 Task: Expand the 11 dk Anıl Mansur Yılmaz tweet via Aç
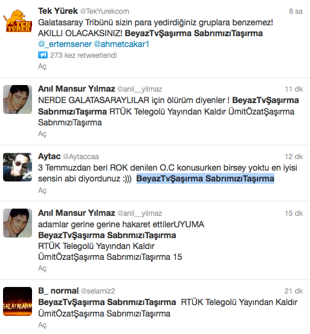[x=42, y=134]
